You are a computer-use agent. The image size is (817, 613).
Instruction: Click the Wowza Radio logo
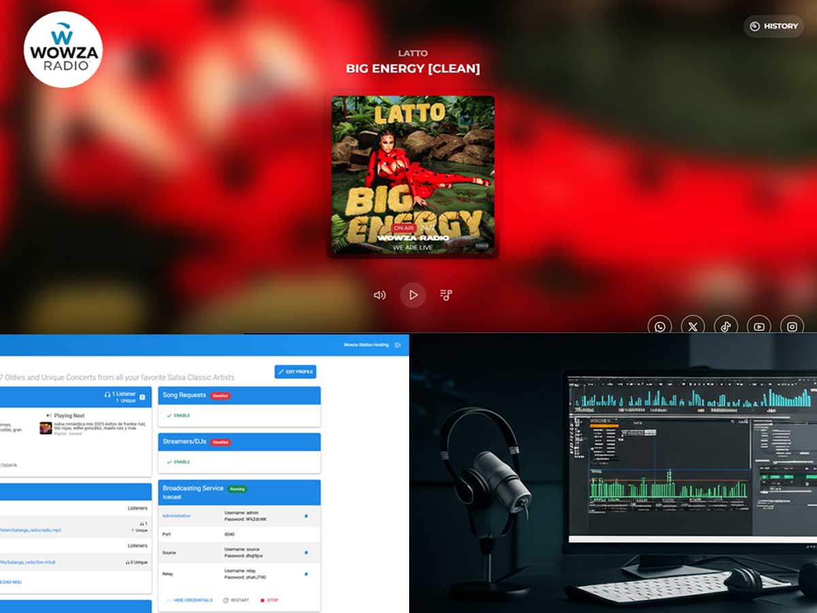(x=63, y=49)
